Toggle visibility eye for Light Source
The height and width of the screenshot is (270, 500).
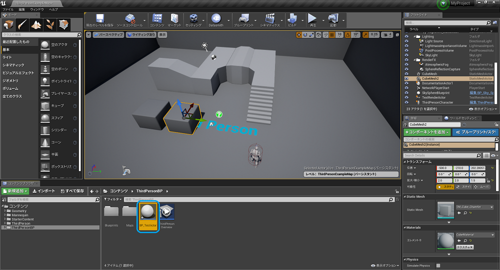(x=406, y=41)
